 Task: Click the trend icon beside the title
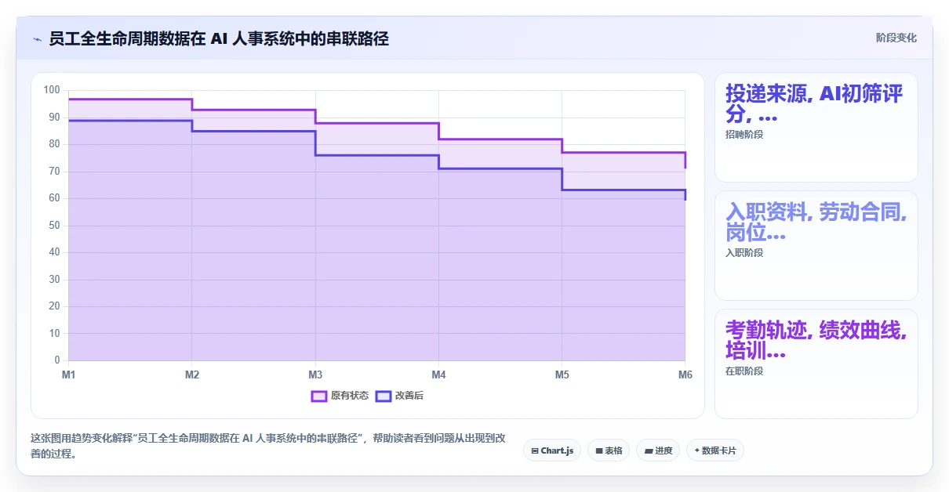pyautogui.click(x=37, y=39)
